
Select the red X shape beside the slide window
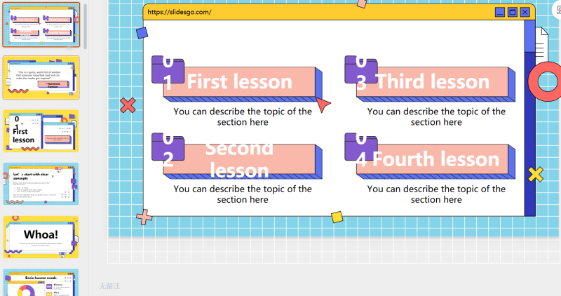(x=128, y=105)
